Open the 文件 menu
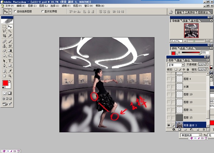Screen dimensions: 214x153 click(x=10, y=6)
